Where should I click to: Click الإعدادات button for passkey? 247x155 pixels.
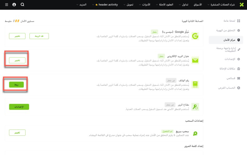(x=19, y=107)
